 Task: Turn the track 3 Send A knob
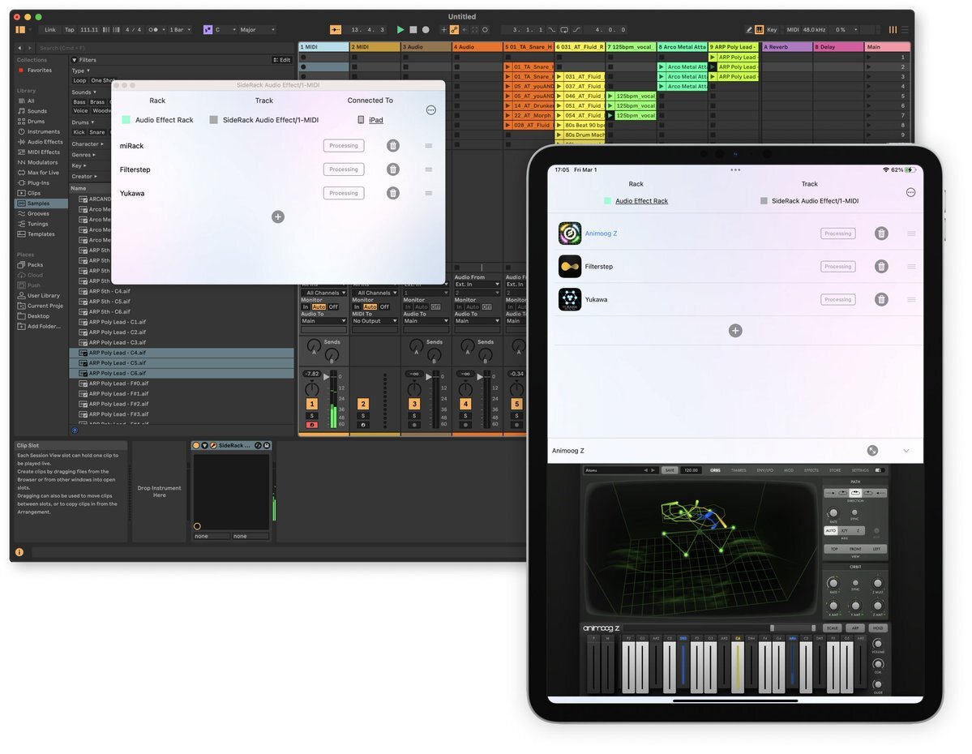pos(417,345)
